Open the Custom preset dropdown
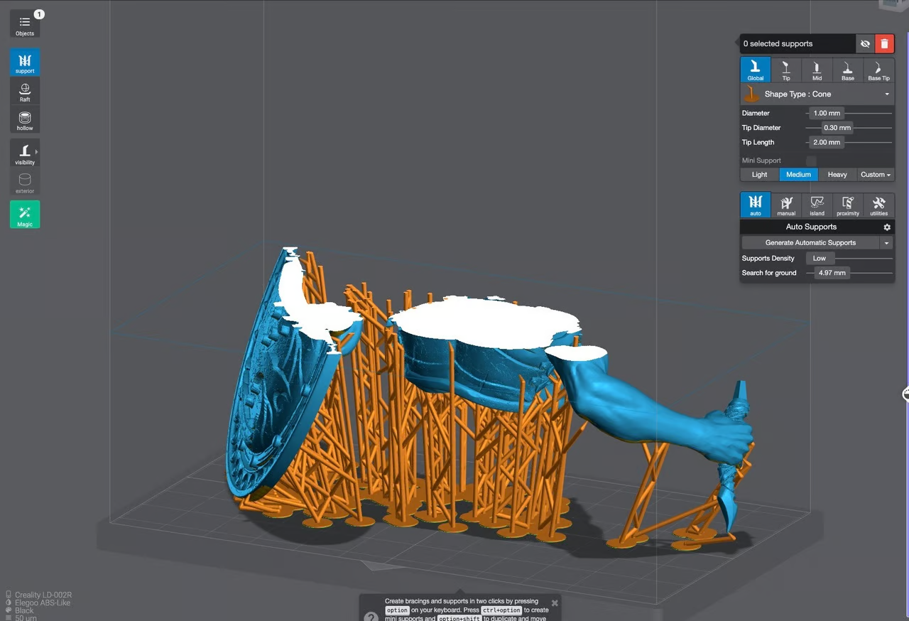Screen dimensions: 909x621 [875, 175]
